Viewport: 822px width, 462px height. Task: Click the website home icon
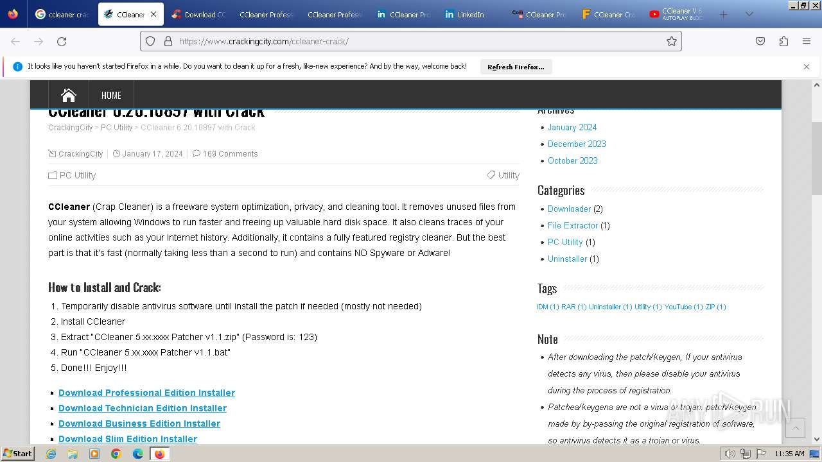pyautogui.click(x=69, y=95)
